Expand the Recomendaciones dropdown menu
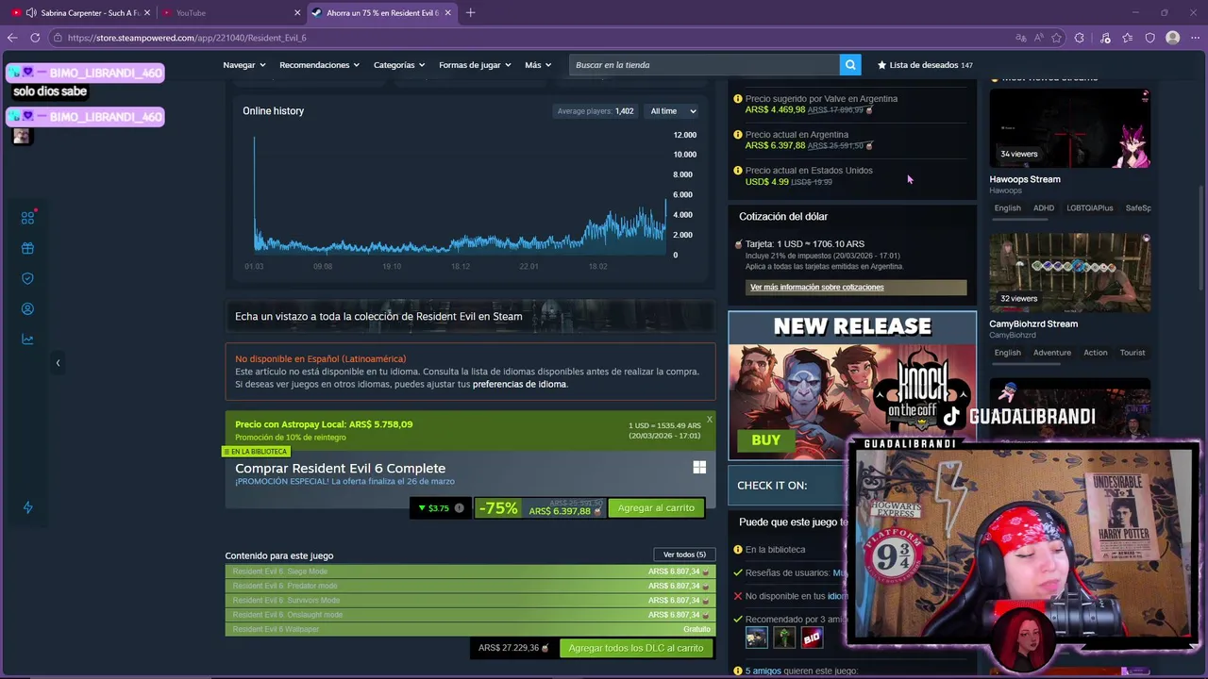Image resolution: width=1208 pixels, height=679 pixels. coord(319,65)
